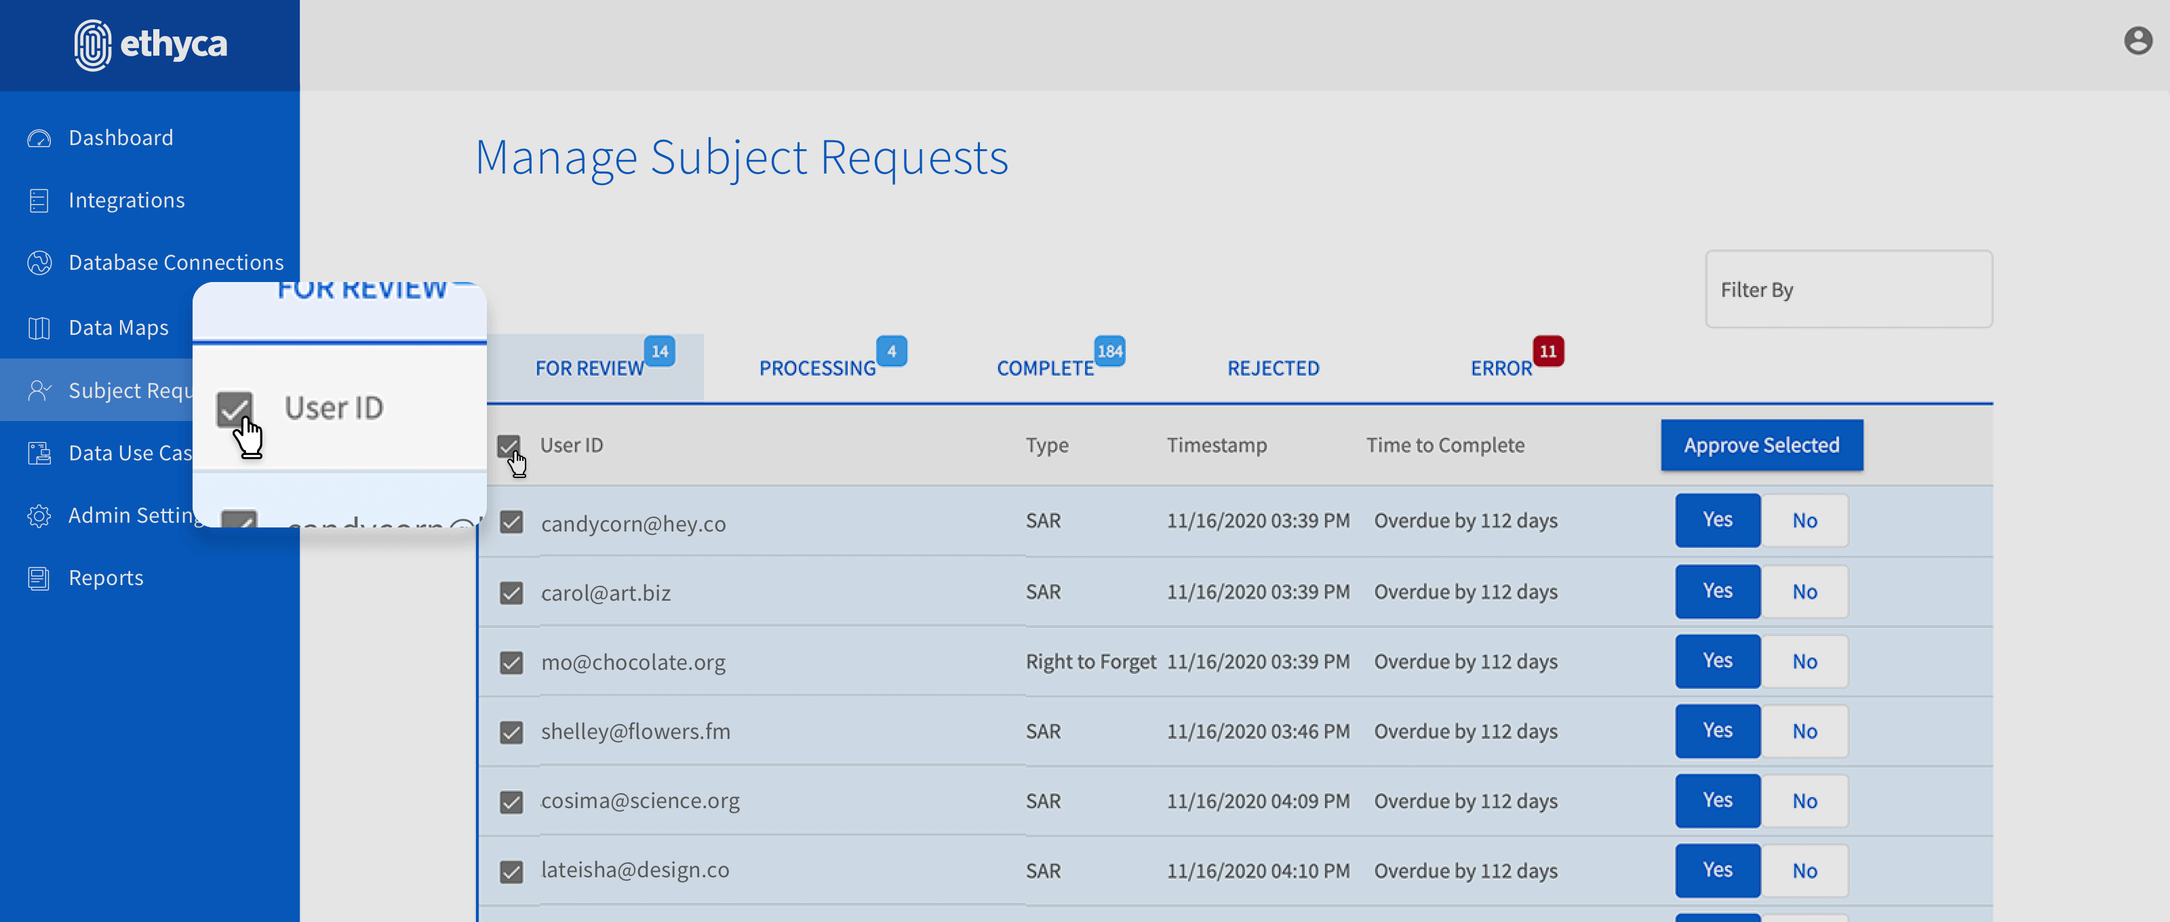Open the user account profile icon
Viewport: 2170px width, 922px height.
point(2137,41)
